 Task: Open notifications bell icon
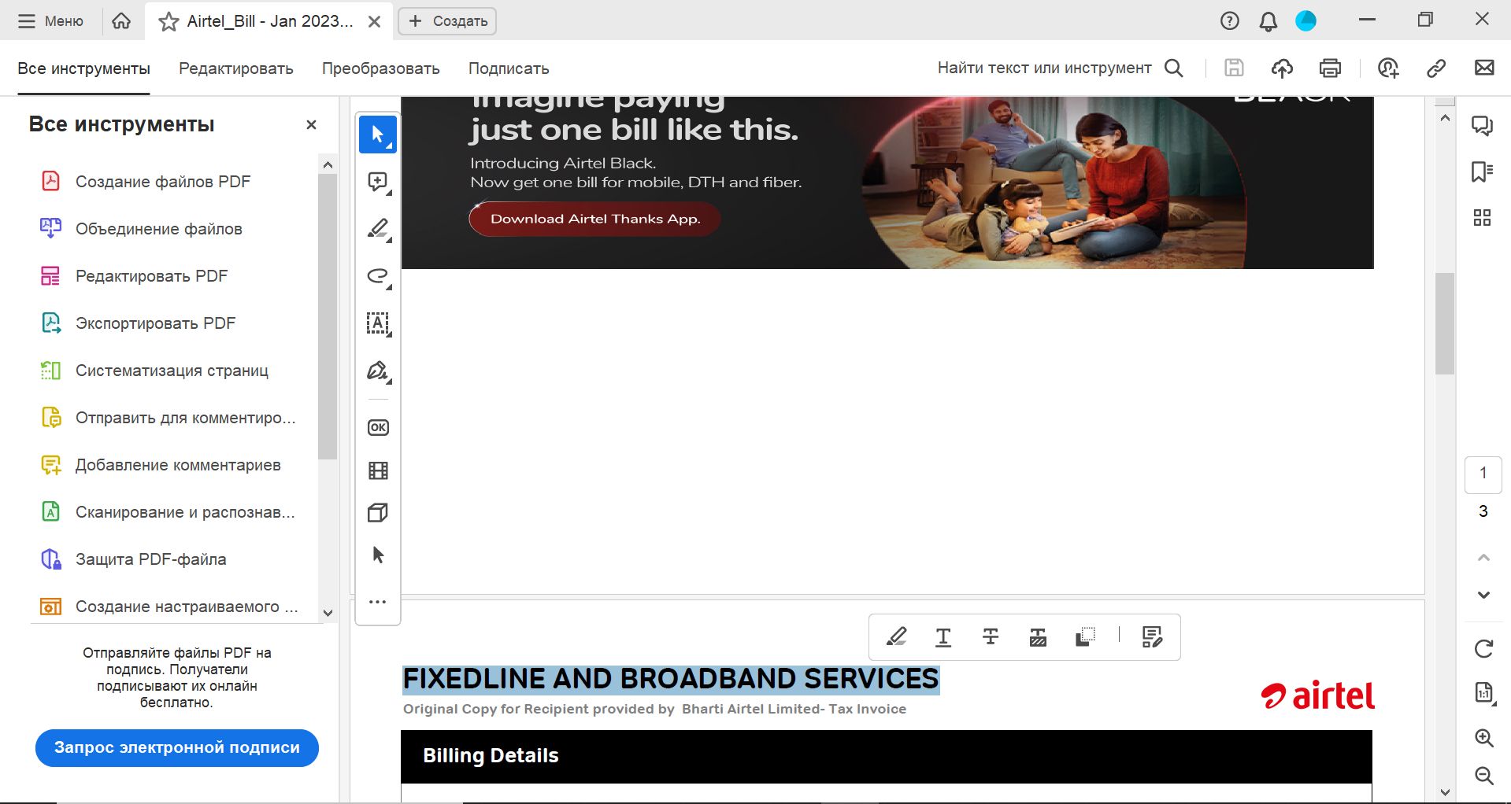pyautogui.click(x=1268, y=21)
